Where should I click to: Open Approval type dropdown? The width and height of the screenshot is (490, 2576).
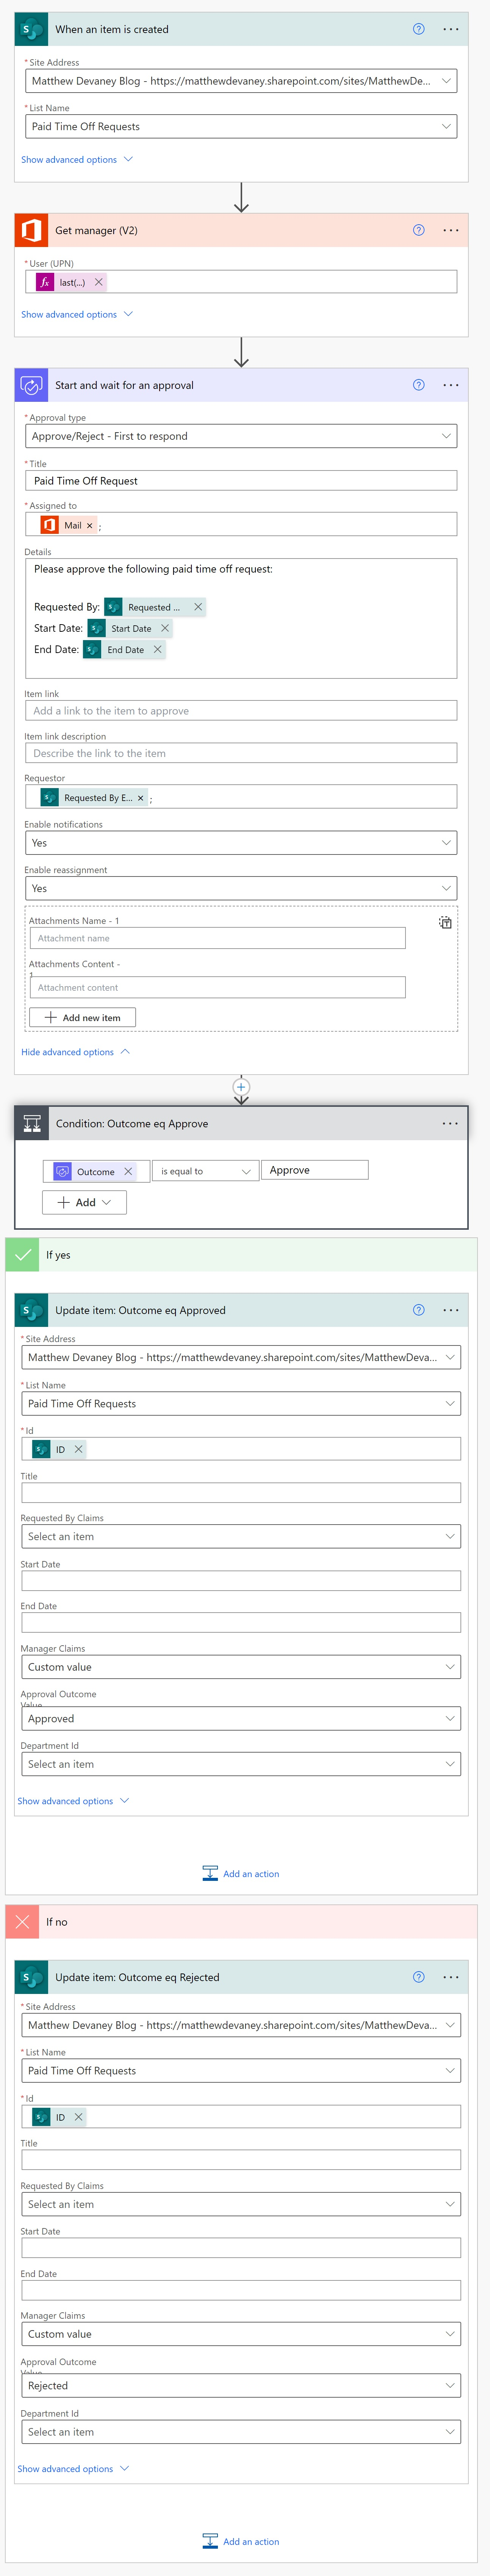click(241, 436)
